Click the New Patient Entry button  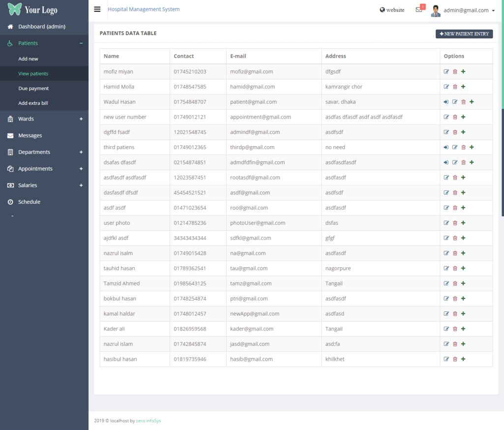click(464, 34)
